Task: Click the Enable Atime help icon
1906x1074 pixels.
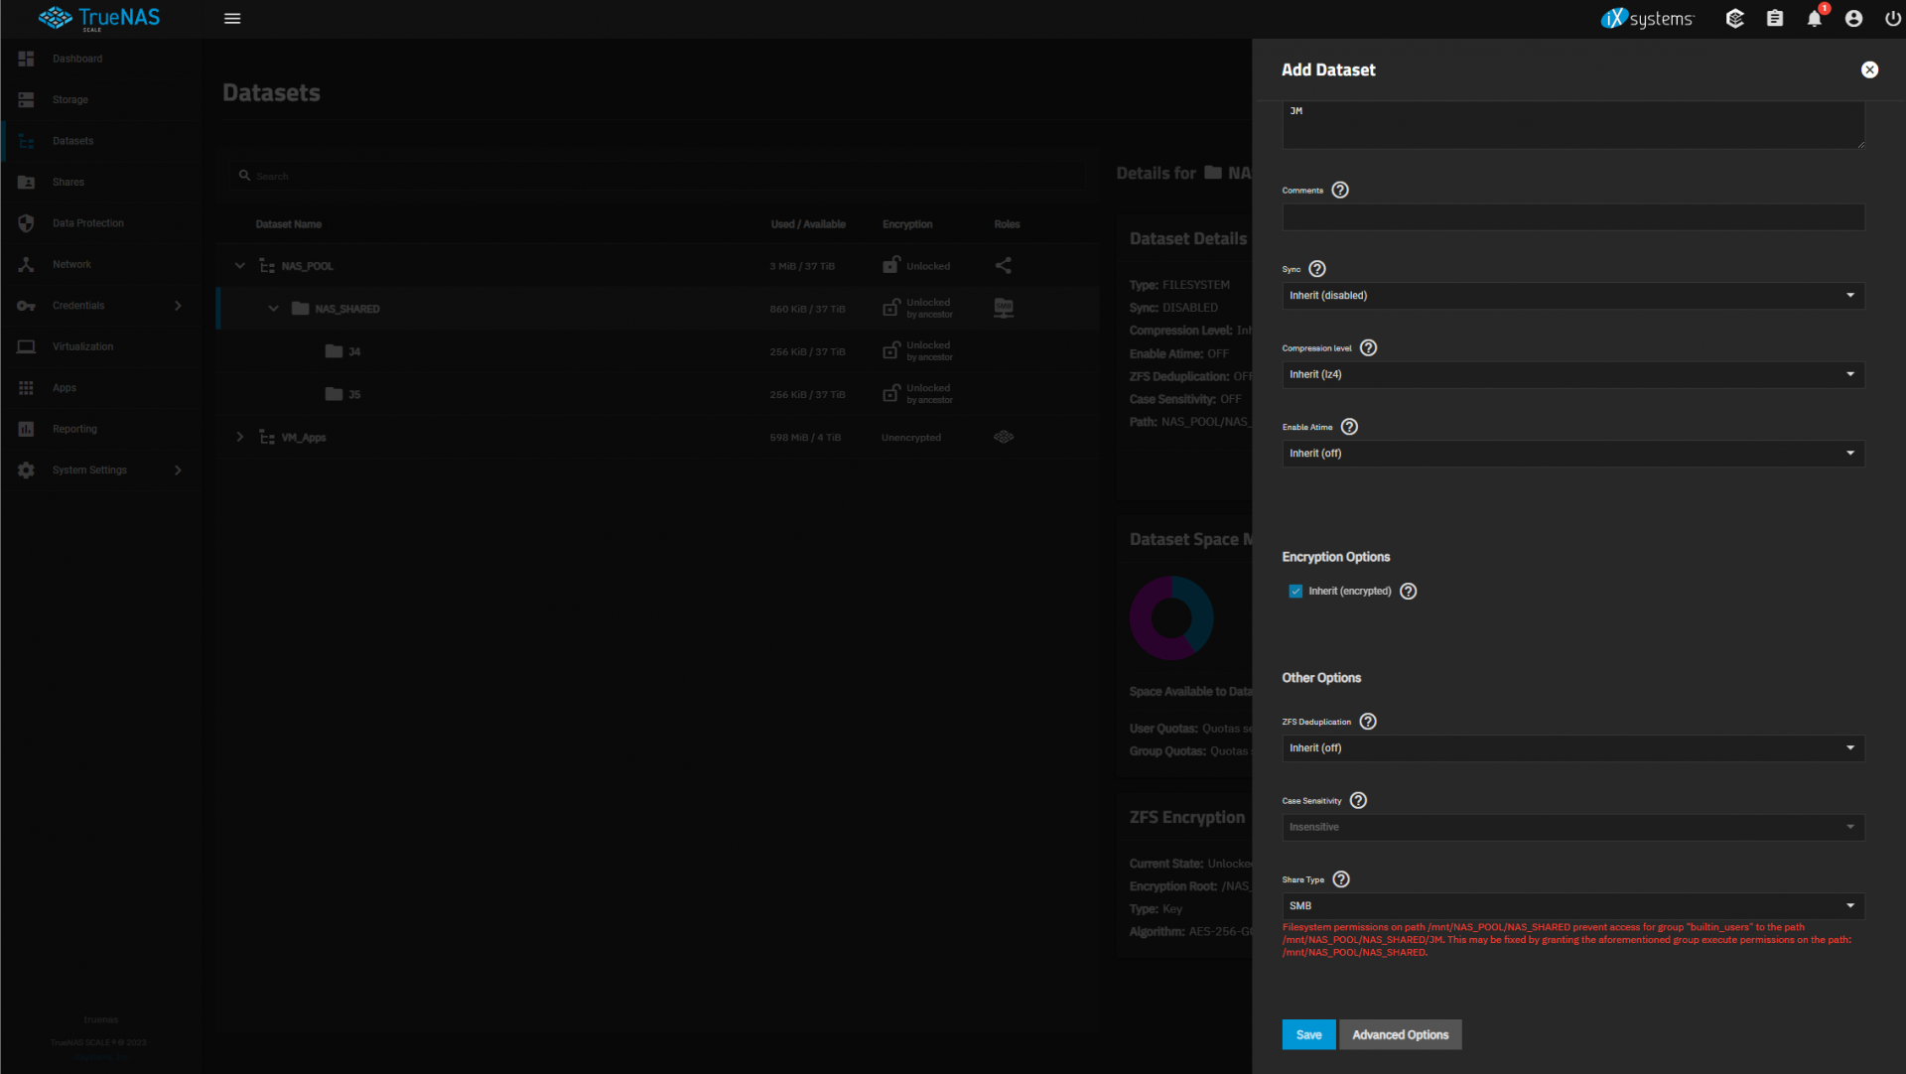Action: 1349,427
